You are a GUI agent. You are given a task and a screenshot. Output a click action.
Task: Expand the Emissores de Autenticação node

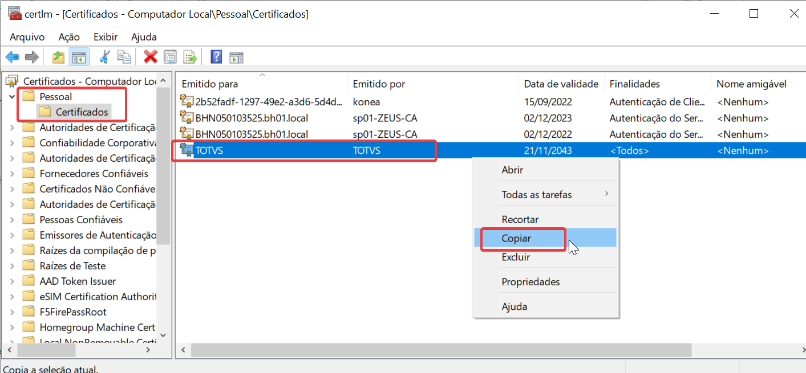point(12,235)
